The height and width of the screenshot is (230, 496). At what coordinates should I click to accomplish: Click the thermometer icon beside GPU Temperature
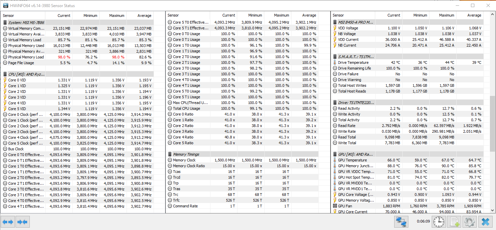(x=335, y=160)
